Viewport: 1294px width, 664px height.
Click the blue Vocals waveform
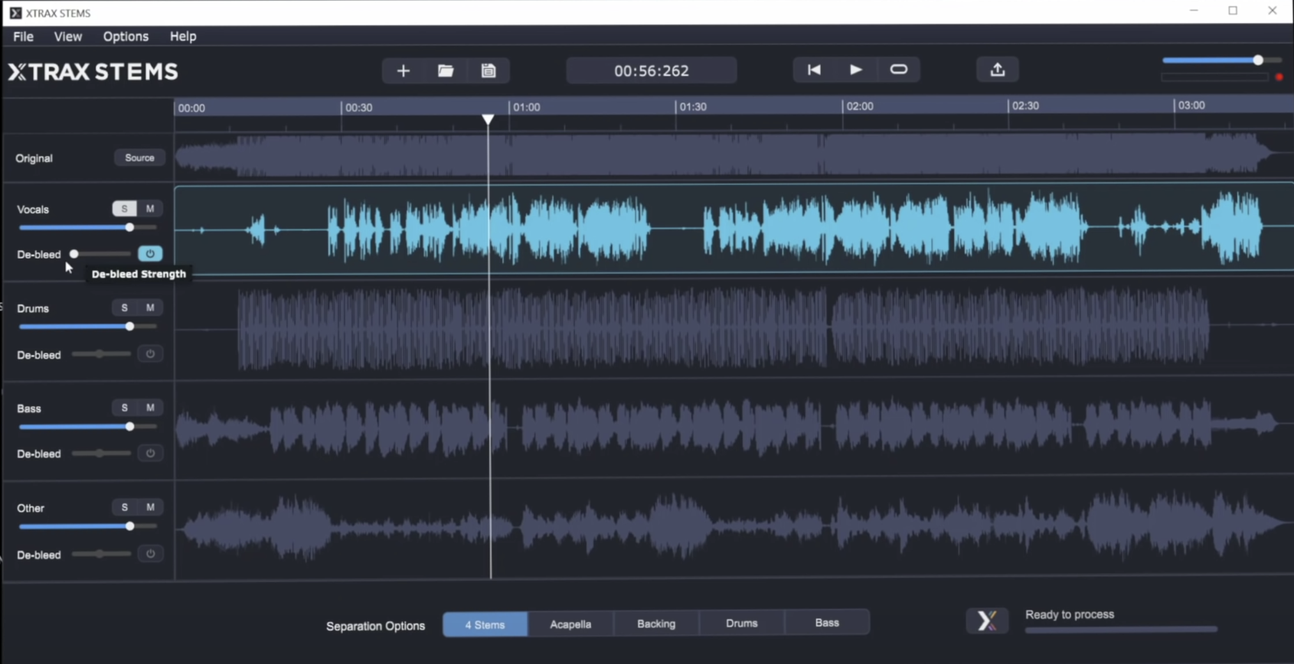(x=734, y=229)
